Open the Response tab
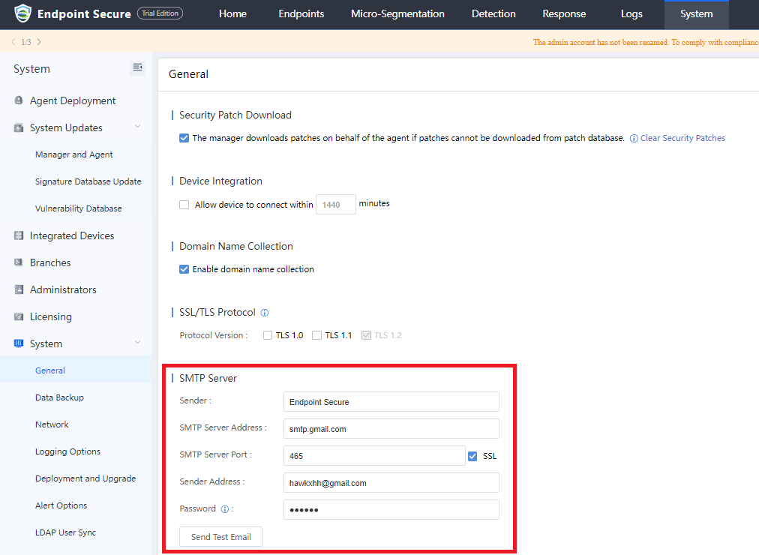 click(564, 14)
